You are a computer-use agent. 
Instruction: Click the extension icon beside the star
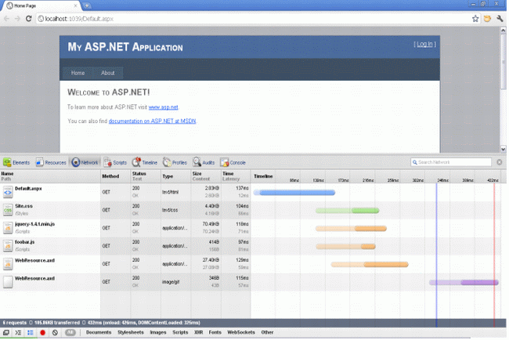pyautogui.click(x=487, y=19)
